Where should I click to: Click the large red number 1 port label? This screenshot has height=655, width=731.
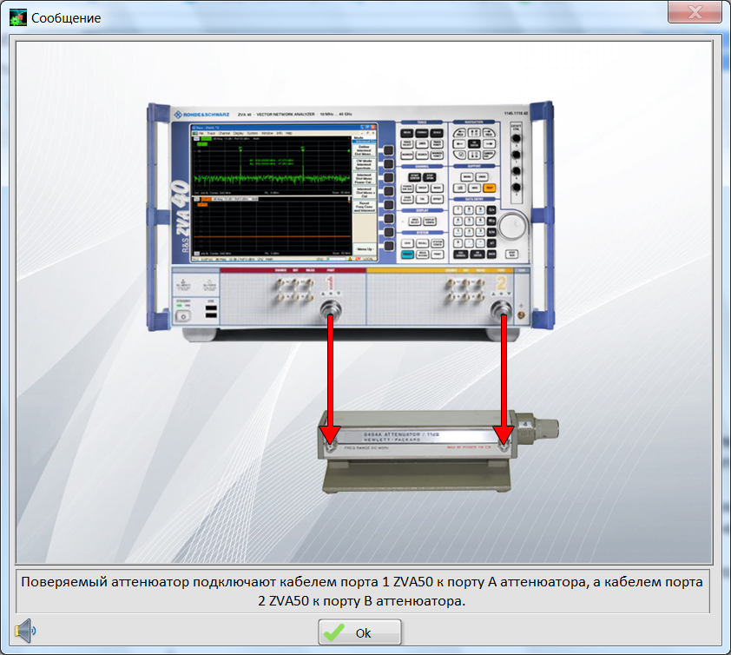(330, 286)
